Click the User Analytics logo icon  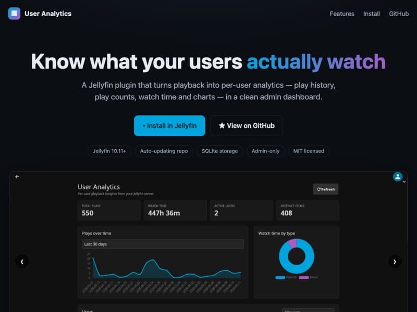coord(14,14)
